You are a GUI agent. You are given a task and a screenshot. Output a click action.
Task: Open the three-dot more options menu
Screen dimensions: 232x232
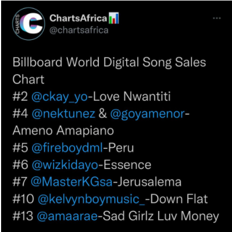(217, 18)
